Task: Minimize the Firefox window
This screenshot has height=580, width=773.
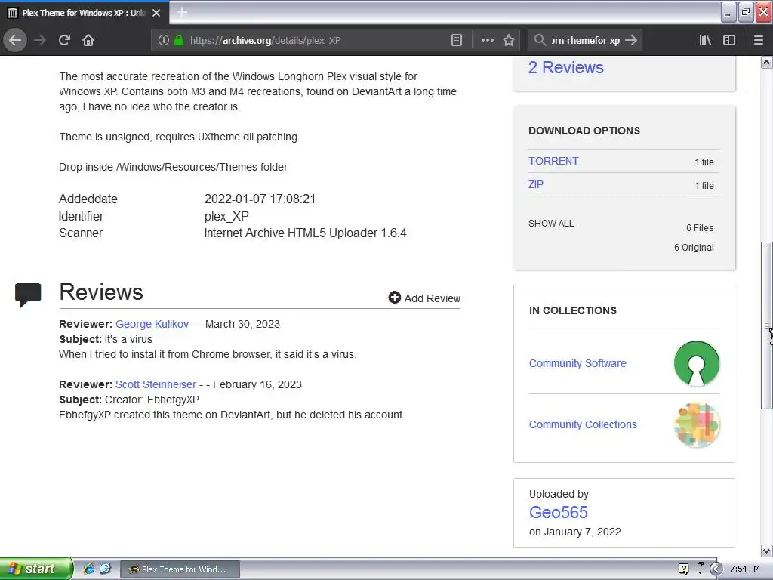Action: click(x=728, y=12)
